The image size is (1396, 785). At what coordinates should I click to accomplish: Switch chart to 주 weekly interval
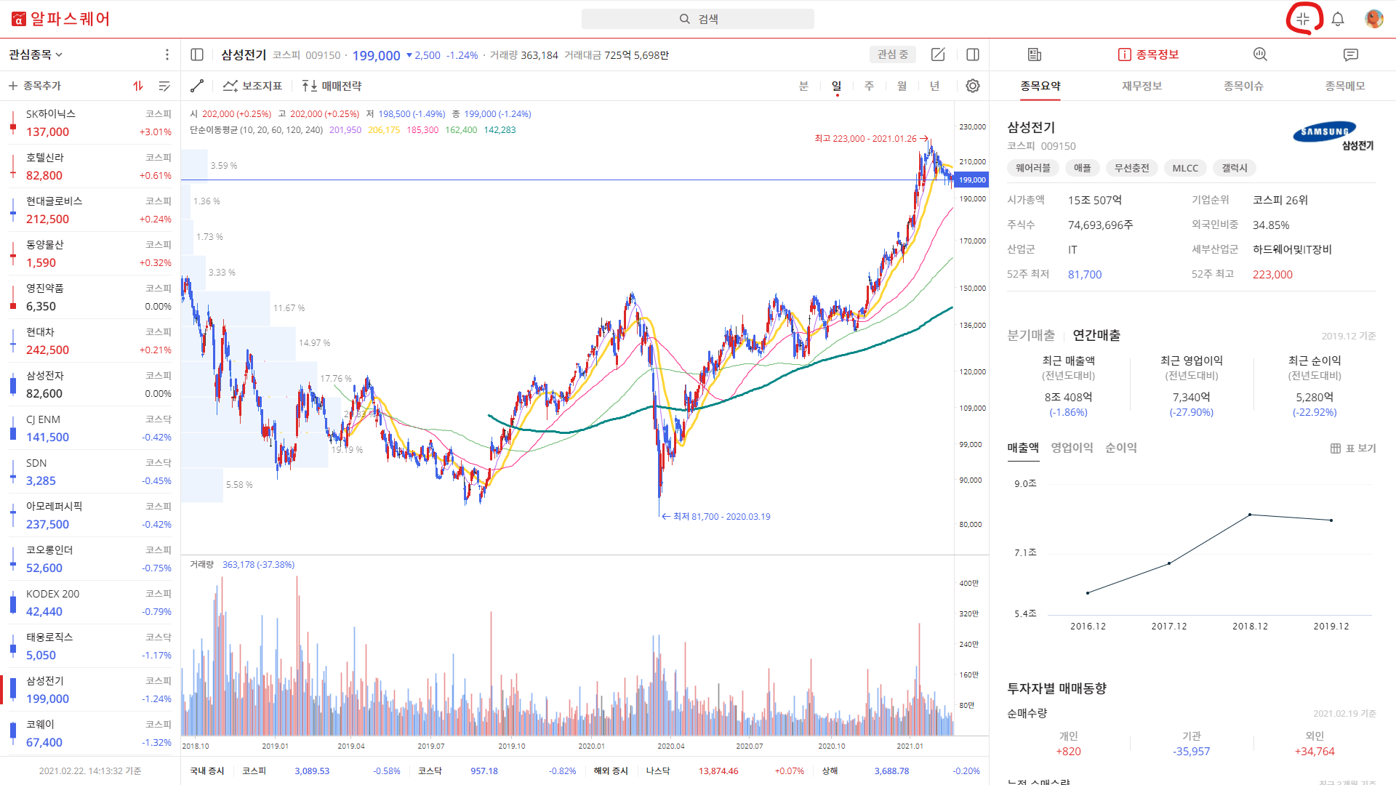point(869,86)
